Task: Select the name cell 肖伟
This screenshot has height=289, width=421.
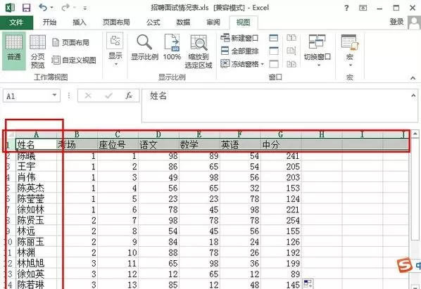Action: coord(37,177)
